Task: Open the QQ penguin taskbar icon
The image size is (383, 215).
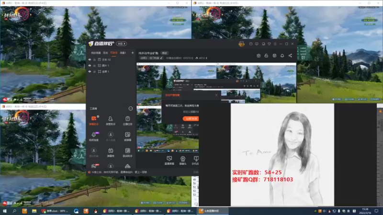Action: pos(95,211)
